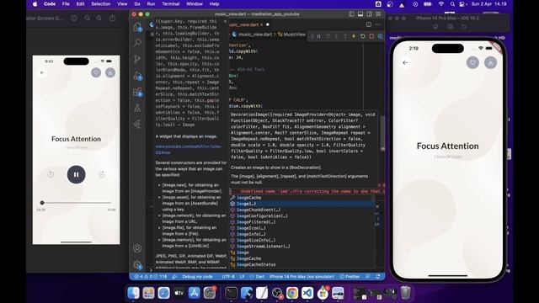The image size is (539, 303).
Task: Open the File menu in the menu bar
Action: click(x=66, y=4)
